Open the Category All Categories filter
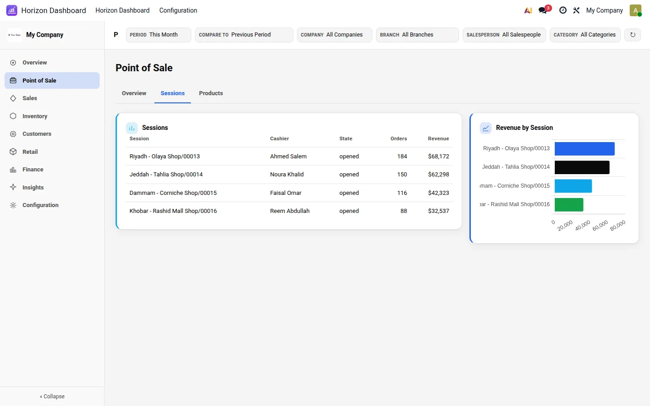 [x=585, y=35]
